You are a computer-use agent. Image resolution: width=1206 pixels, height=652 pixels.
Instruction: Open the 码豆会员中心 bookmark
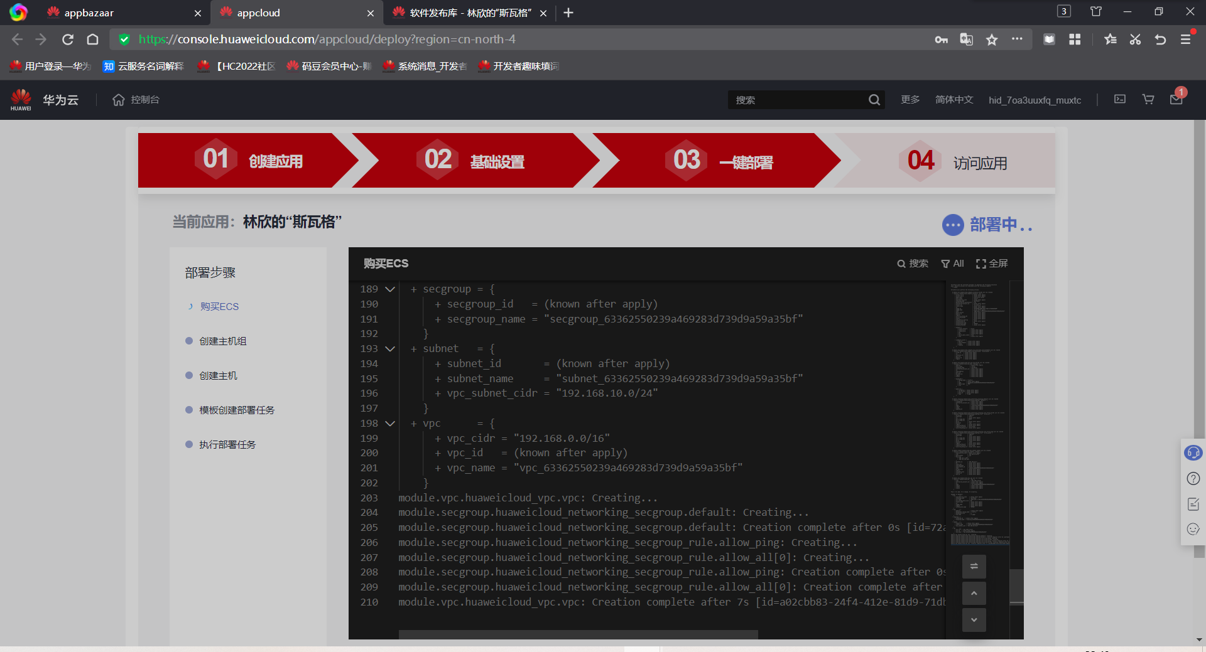coord(329,66)
